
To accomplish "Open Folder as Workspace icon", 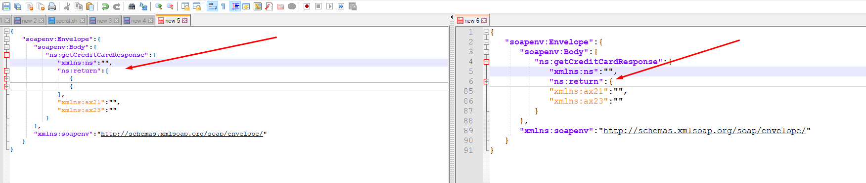I will [x=280, y=6].
